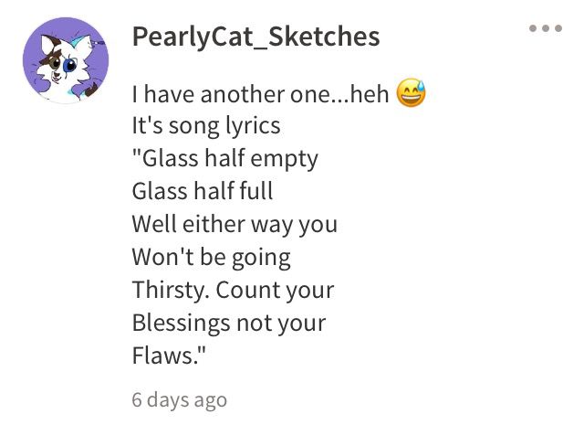Click the "Well either way you" line
Image resolution: width=584 pixels, height=435 pixels.
click(x=235, y=225)
